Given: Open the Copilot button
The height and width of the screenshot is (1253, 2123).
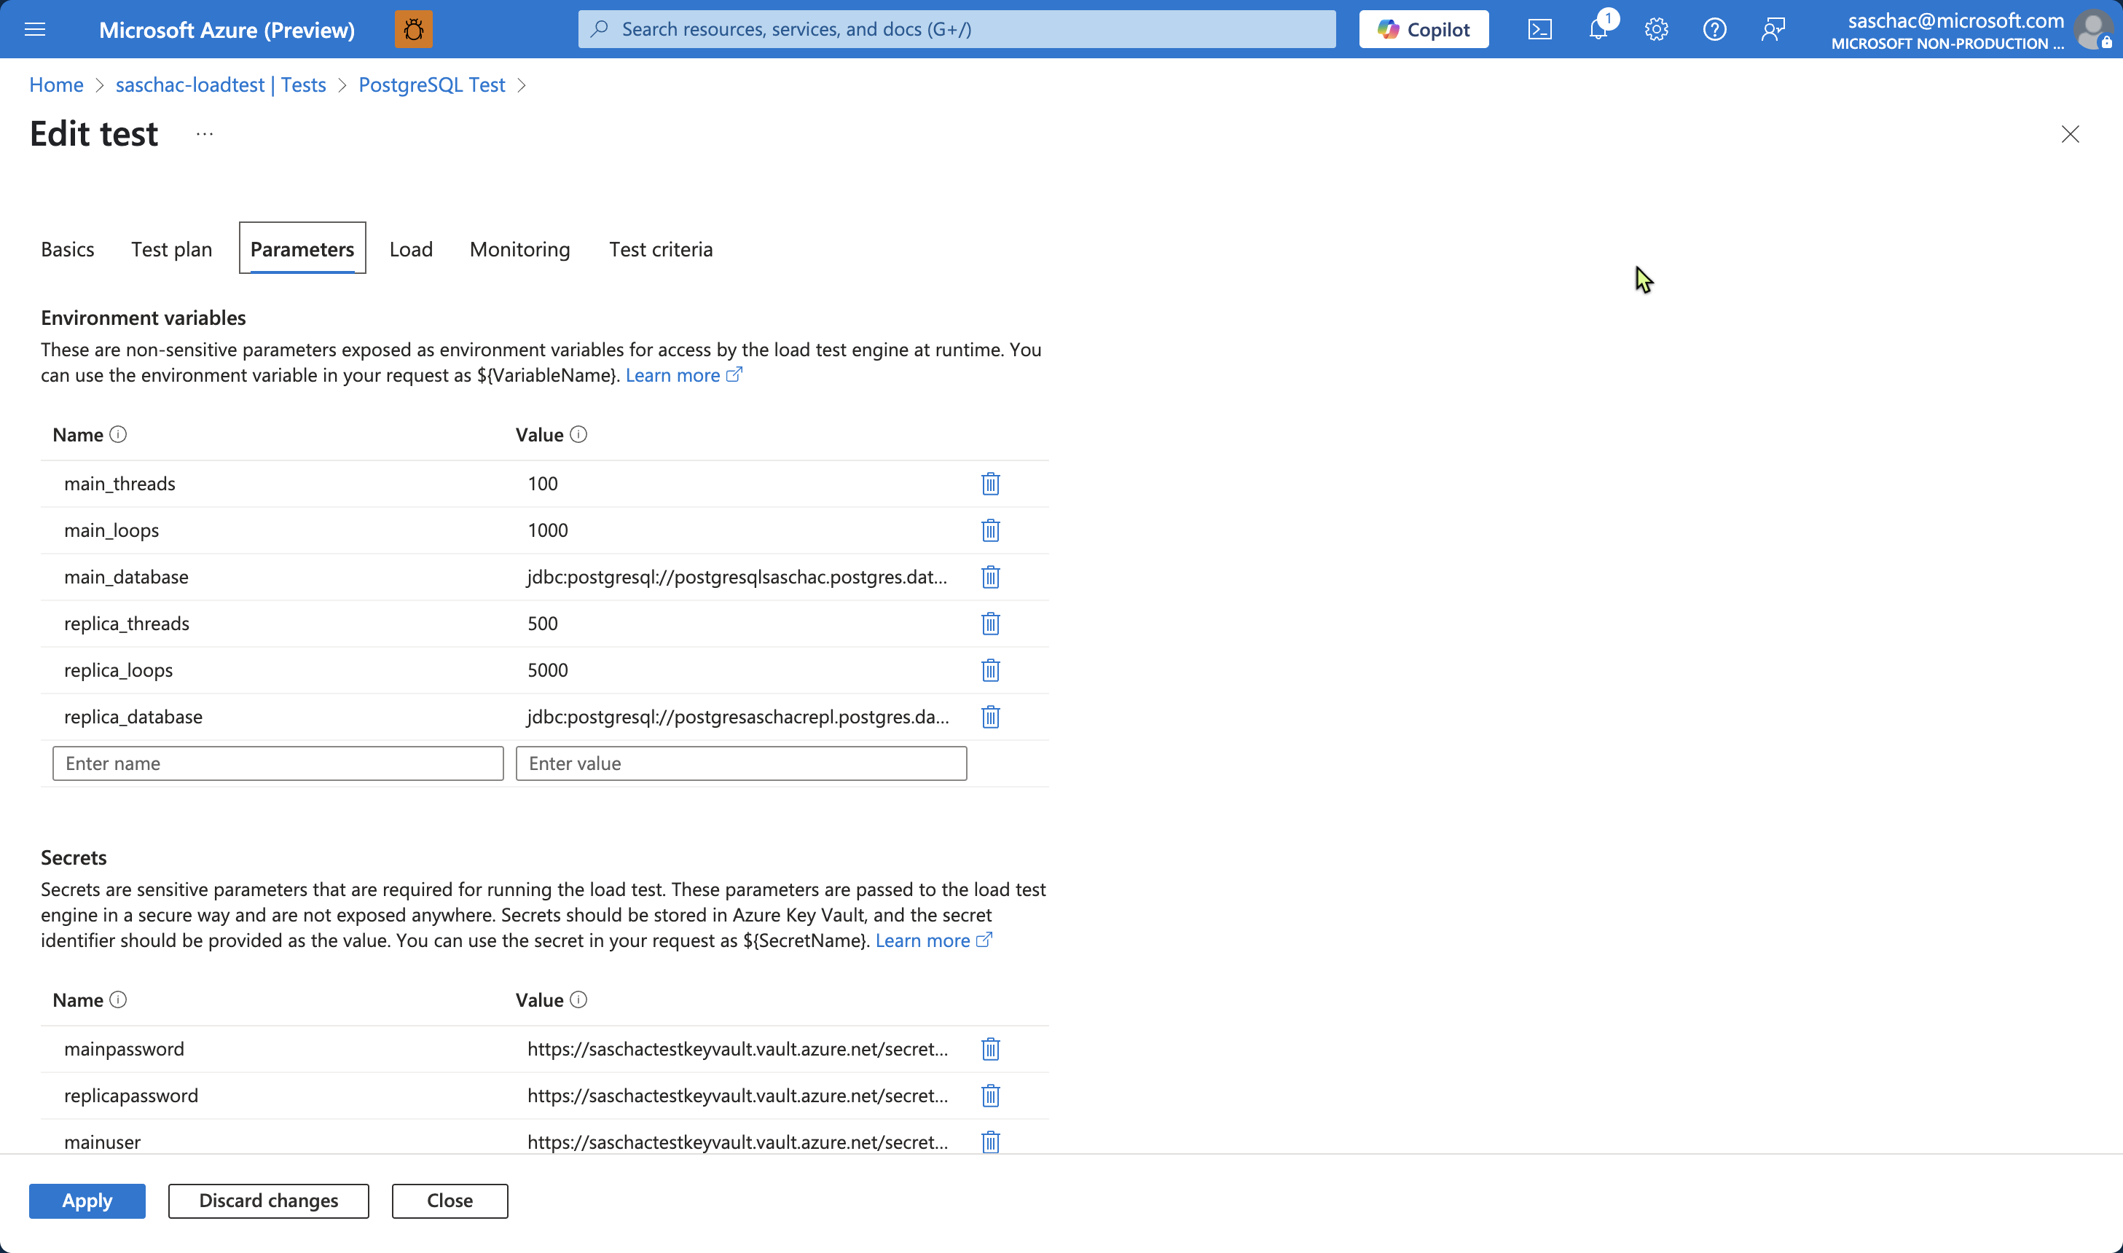Looking at the screenshot, I should tap(1423, 30).
